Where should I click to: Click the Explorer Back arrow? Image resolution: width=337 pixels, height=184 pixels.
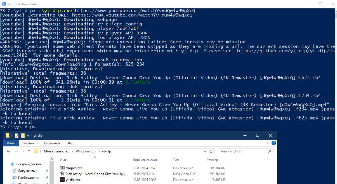[x=8, y=151]
